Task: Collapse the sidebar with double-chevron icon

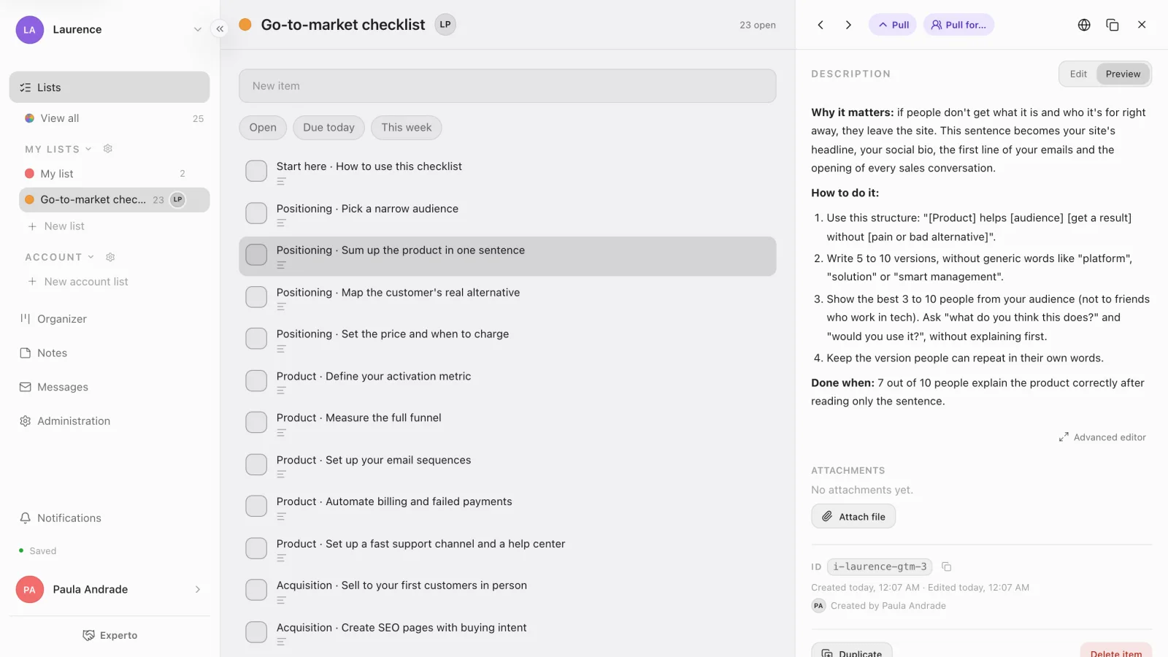Action: point(220,29)
